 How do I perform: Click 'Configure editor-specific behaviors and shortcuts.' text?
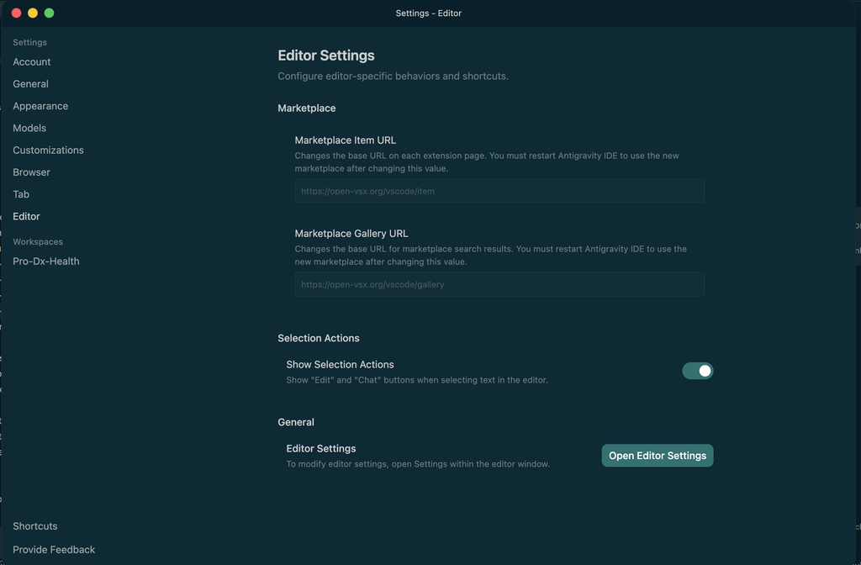(394, 77)
